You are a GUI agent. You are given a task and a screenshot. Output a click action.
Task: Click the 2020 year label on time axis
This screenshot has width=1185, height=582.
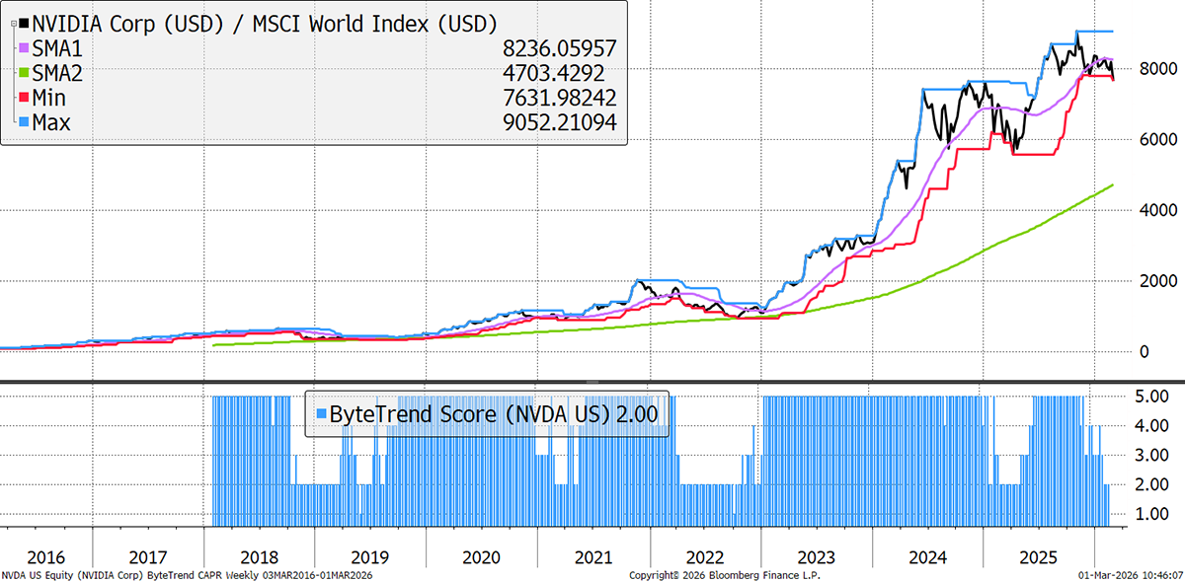point(481,557)
